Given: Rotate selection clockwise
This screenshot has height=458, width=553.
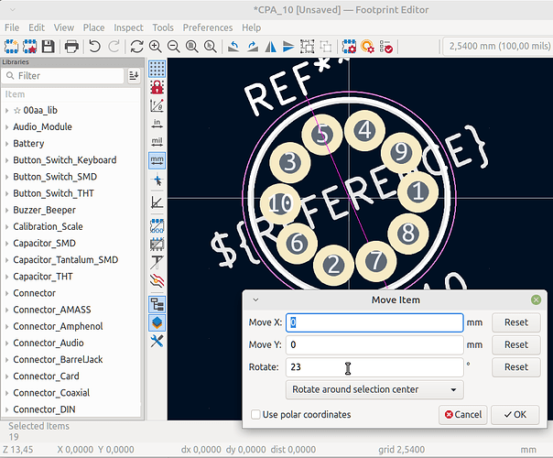Looking at the screenshot, I should (252, 46).
